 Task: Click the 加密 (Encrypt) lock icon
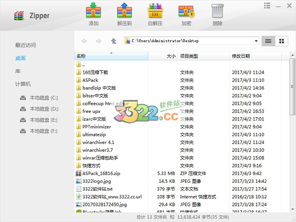tap(186, 11)
